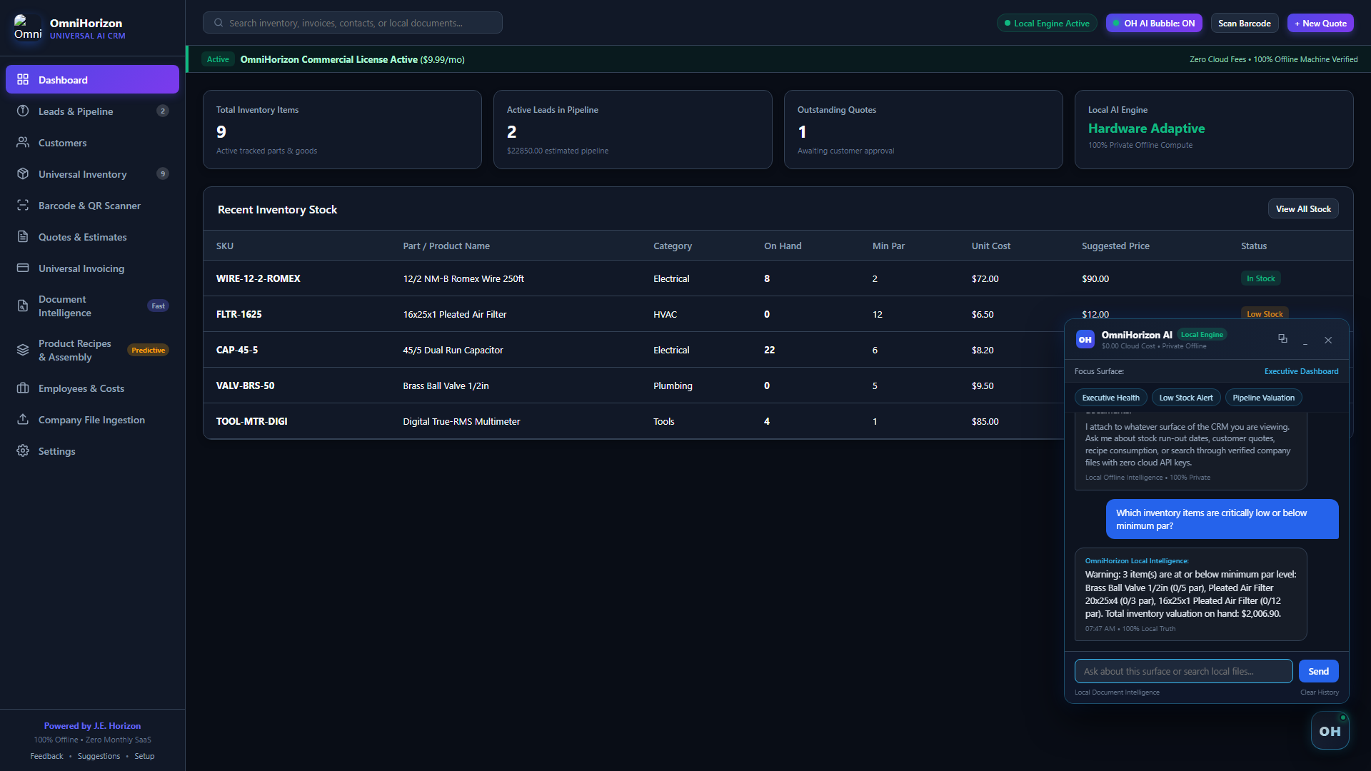Open Quotes & Estimates section
1371x771 pixels.
coord(92,236)
